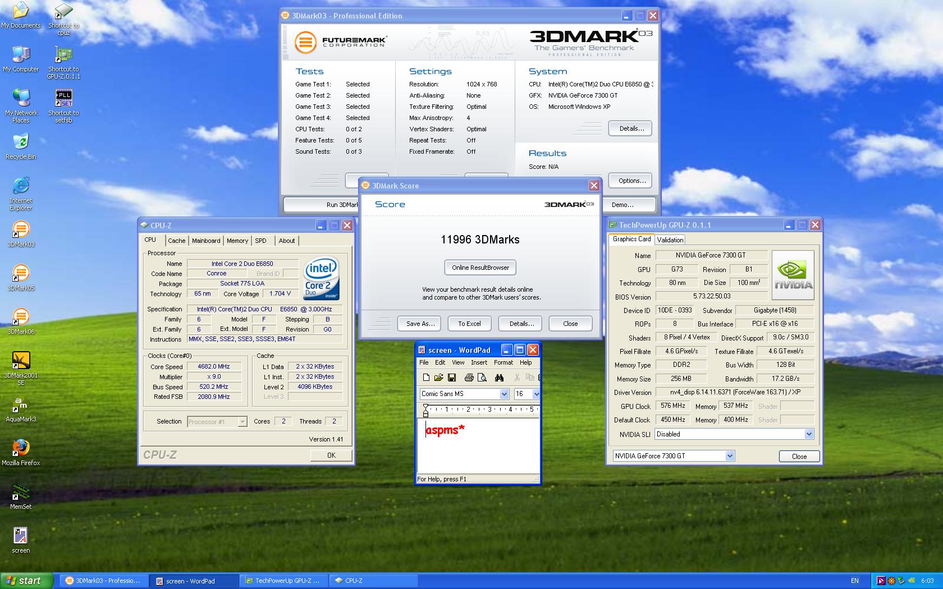This screenshot has height=589, width=943.
Task: Click Details button under System in 3DMark03
Action: coord(631,128)
